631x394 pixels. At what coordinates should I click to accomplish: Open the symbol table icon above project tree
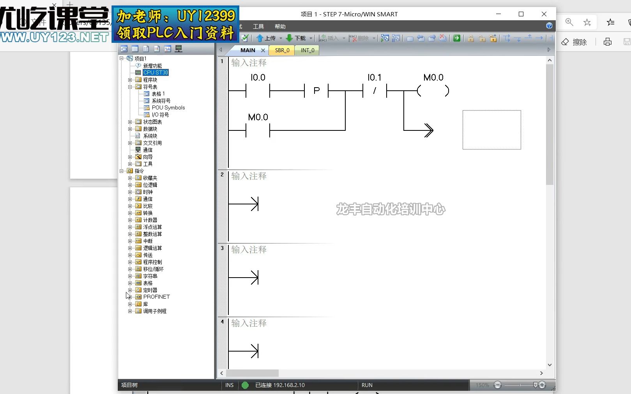click(124, 49)
